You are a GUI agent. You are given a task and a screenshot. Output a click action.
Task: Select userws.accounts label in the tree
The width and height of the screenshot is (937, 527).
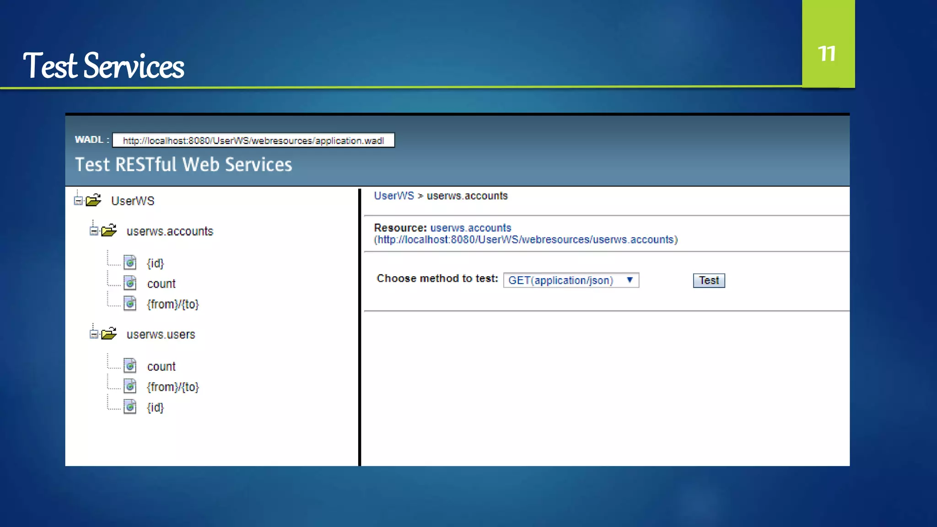pos(170,231)
